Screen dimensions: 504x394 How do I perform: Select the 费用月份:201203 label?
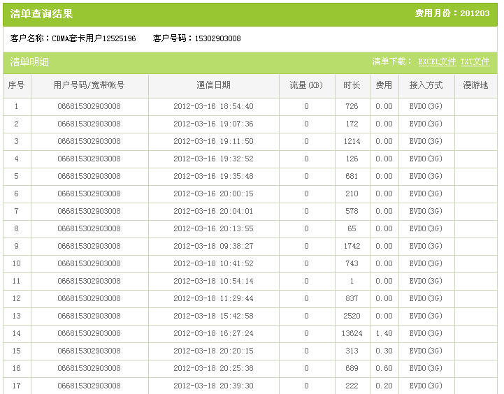pyautogui.click(x=451, y=13)
